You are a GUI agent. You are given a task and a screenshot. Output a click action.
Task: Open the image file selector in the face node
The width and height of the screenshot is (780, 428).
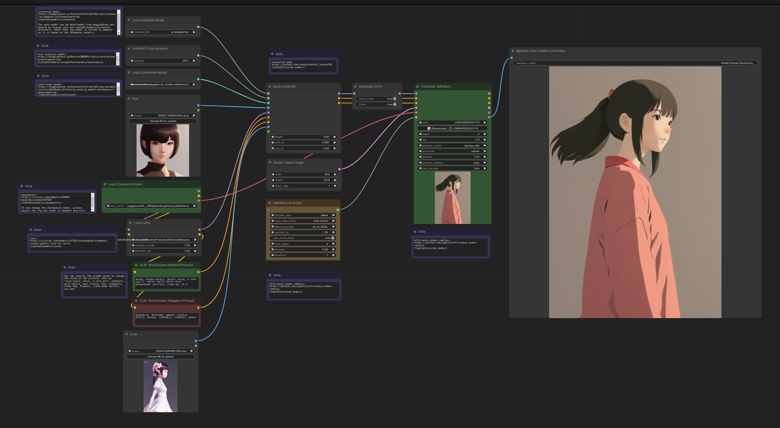click(x=163, y=115)
